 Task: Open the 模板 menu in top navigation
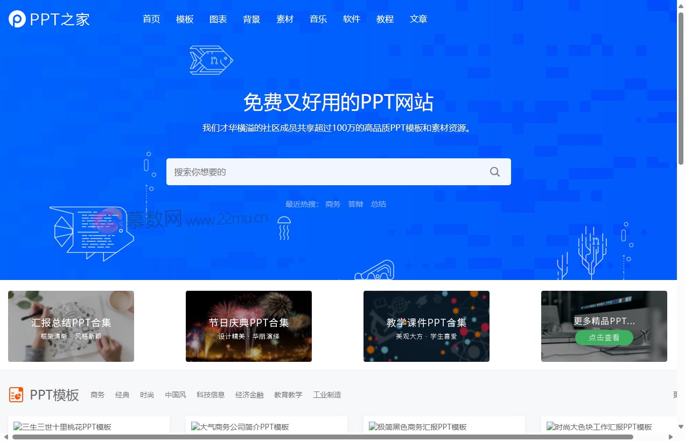tap(185, 19)
